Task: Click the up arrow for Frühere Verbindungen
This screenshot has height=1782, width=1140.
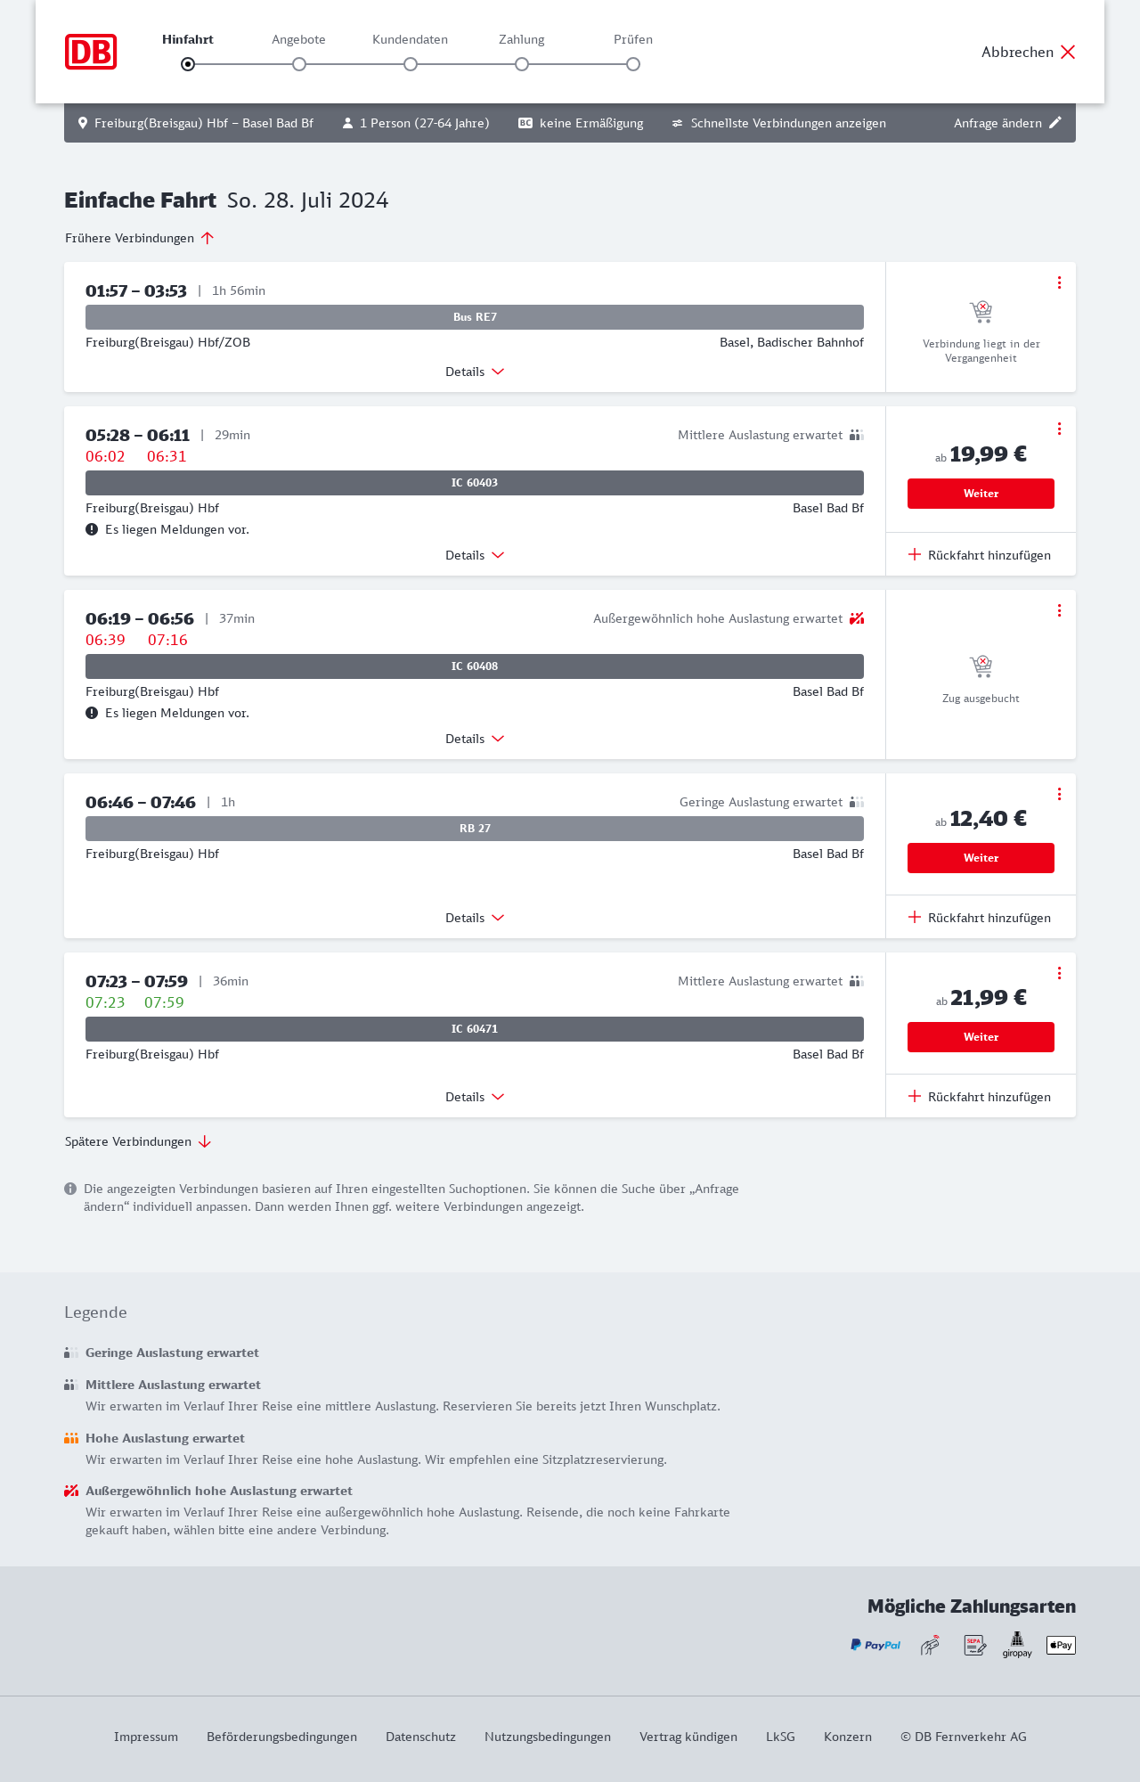Action: (x=208, y=238)
